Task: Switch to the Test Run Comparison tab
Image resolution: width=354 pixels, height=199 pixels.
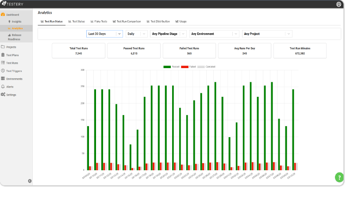Action: (127, 21)
